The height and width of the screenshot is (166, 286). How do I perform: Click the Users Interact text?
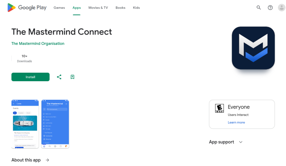click(238, 115)
